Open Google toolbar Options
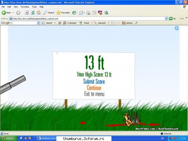The image size is (188, 141). 127,23
